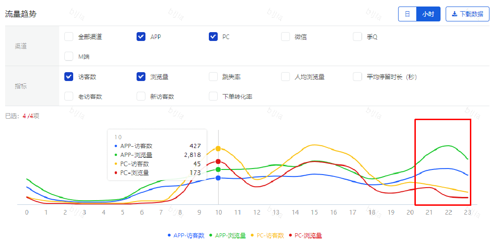This screenshot has width=496, height=250.
Task: Toggle PC-访客数 series in legend
Action: (x=268, y=236)
